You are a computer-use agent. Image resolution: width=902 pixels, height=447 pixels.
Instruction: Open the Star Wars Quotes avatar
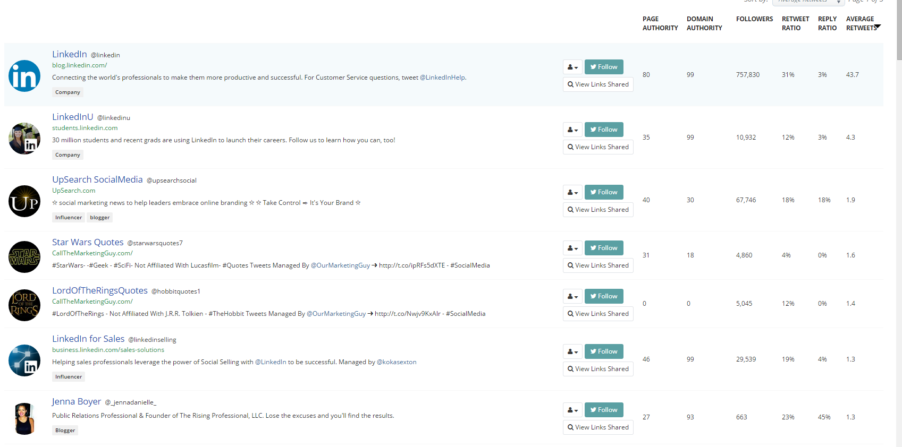(24, 257)
